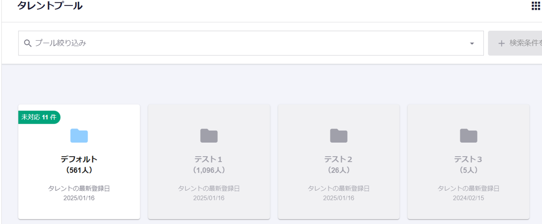The height and width of the screenshot is (224, 542).
Task: Open the デフォルト pool title
Action: click(79, 159)
